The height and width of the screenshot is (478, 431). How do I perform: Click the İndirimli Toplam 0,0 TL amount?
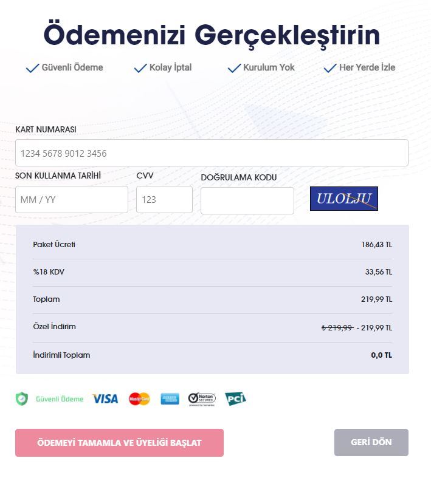point(381,355)
